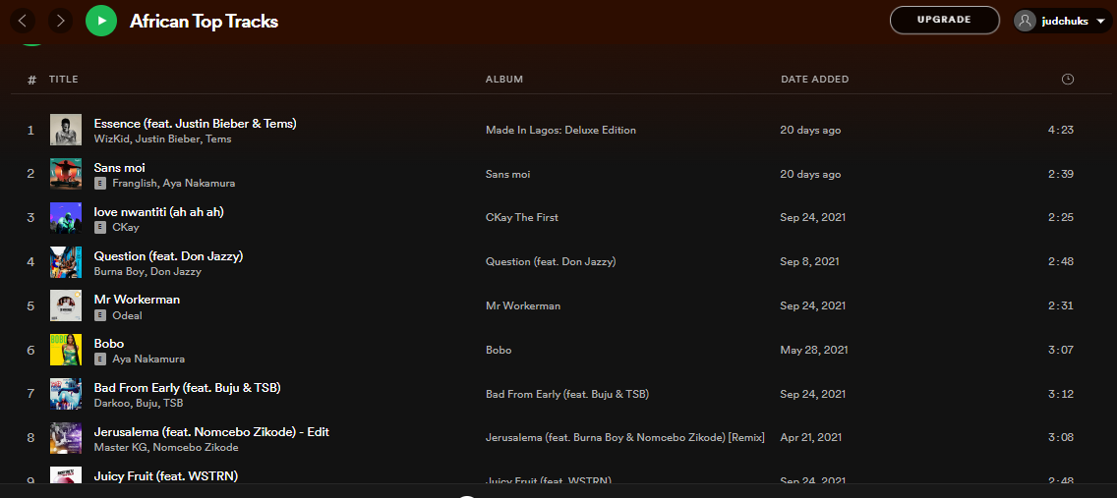This screenshot has height=498, width=1117.
Task: Select the Question (feat. Don Jazzy) track title
Action: click(168, 255)
